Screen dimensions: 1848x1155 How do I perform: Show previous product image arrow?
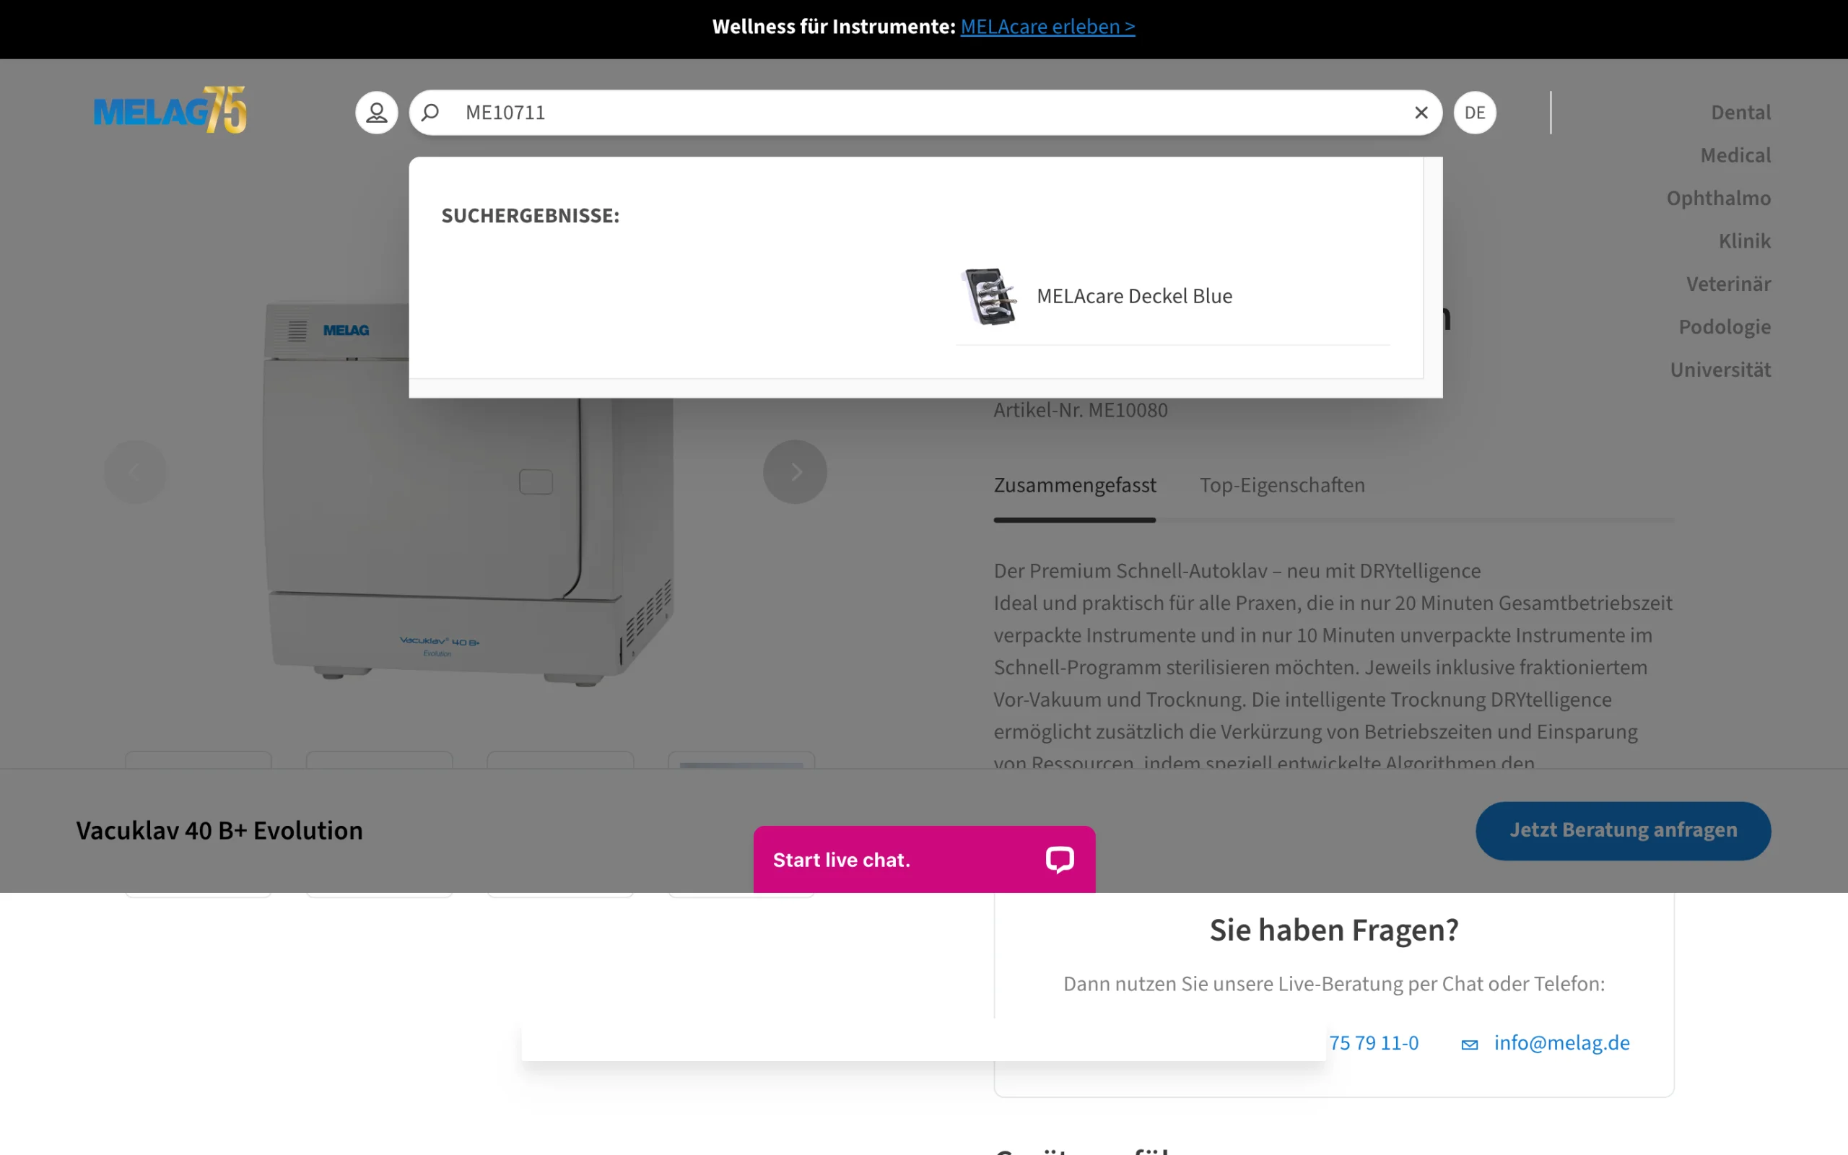coord(135,471)
